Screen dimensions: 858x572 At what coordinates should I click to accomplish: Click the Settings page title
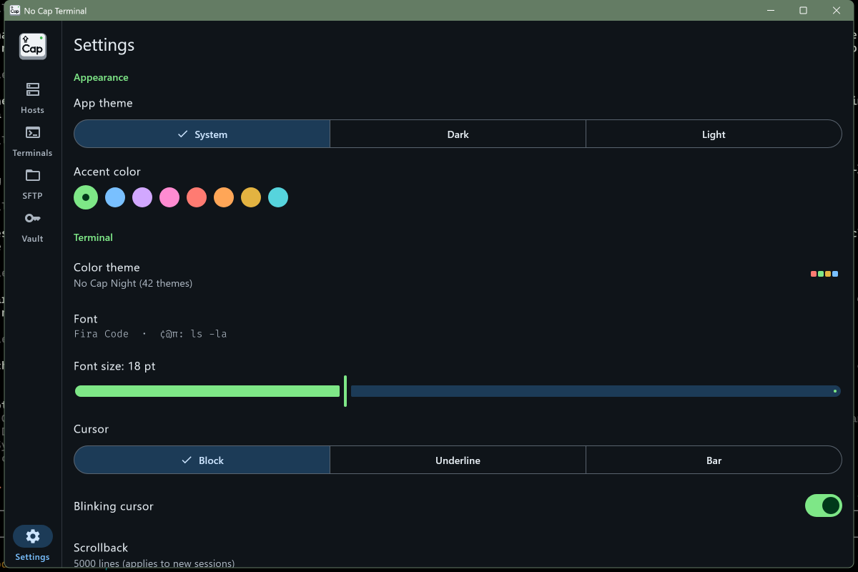click(x=104, y=45)
